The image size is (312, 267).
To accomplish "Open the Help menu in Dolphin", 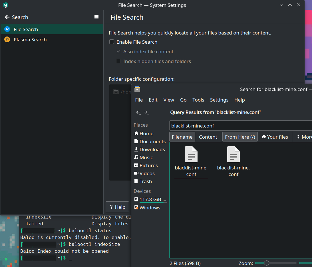I will coord(239,100).
